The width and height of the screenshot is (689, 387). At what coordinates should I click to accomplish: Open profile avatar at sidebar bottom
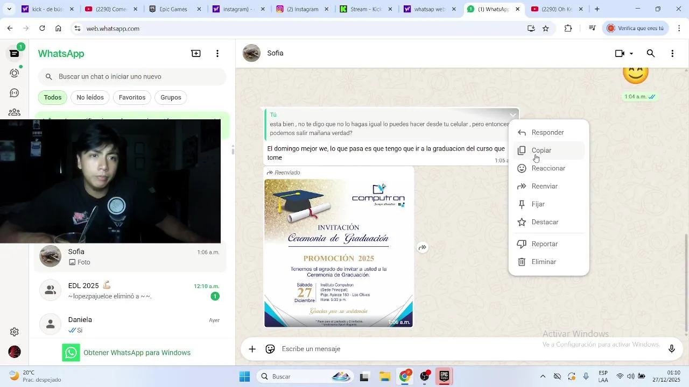click(15, 352)
